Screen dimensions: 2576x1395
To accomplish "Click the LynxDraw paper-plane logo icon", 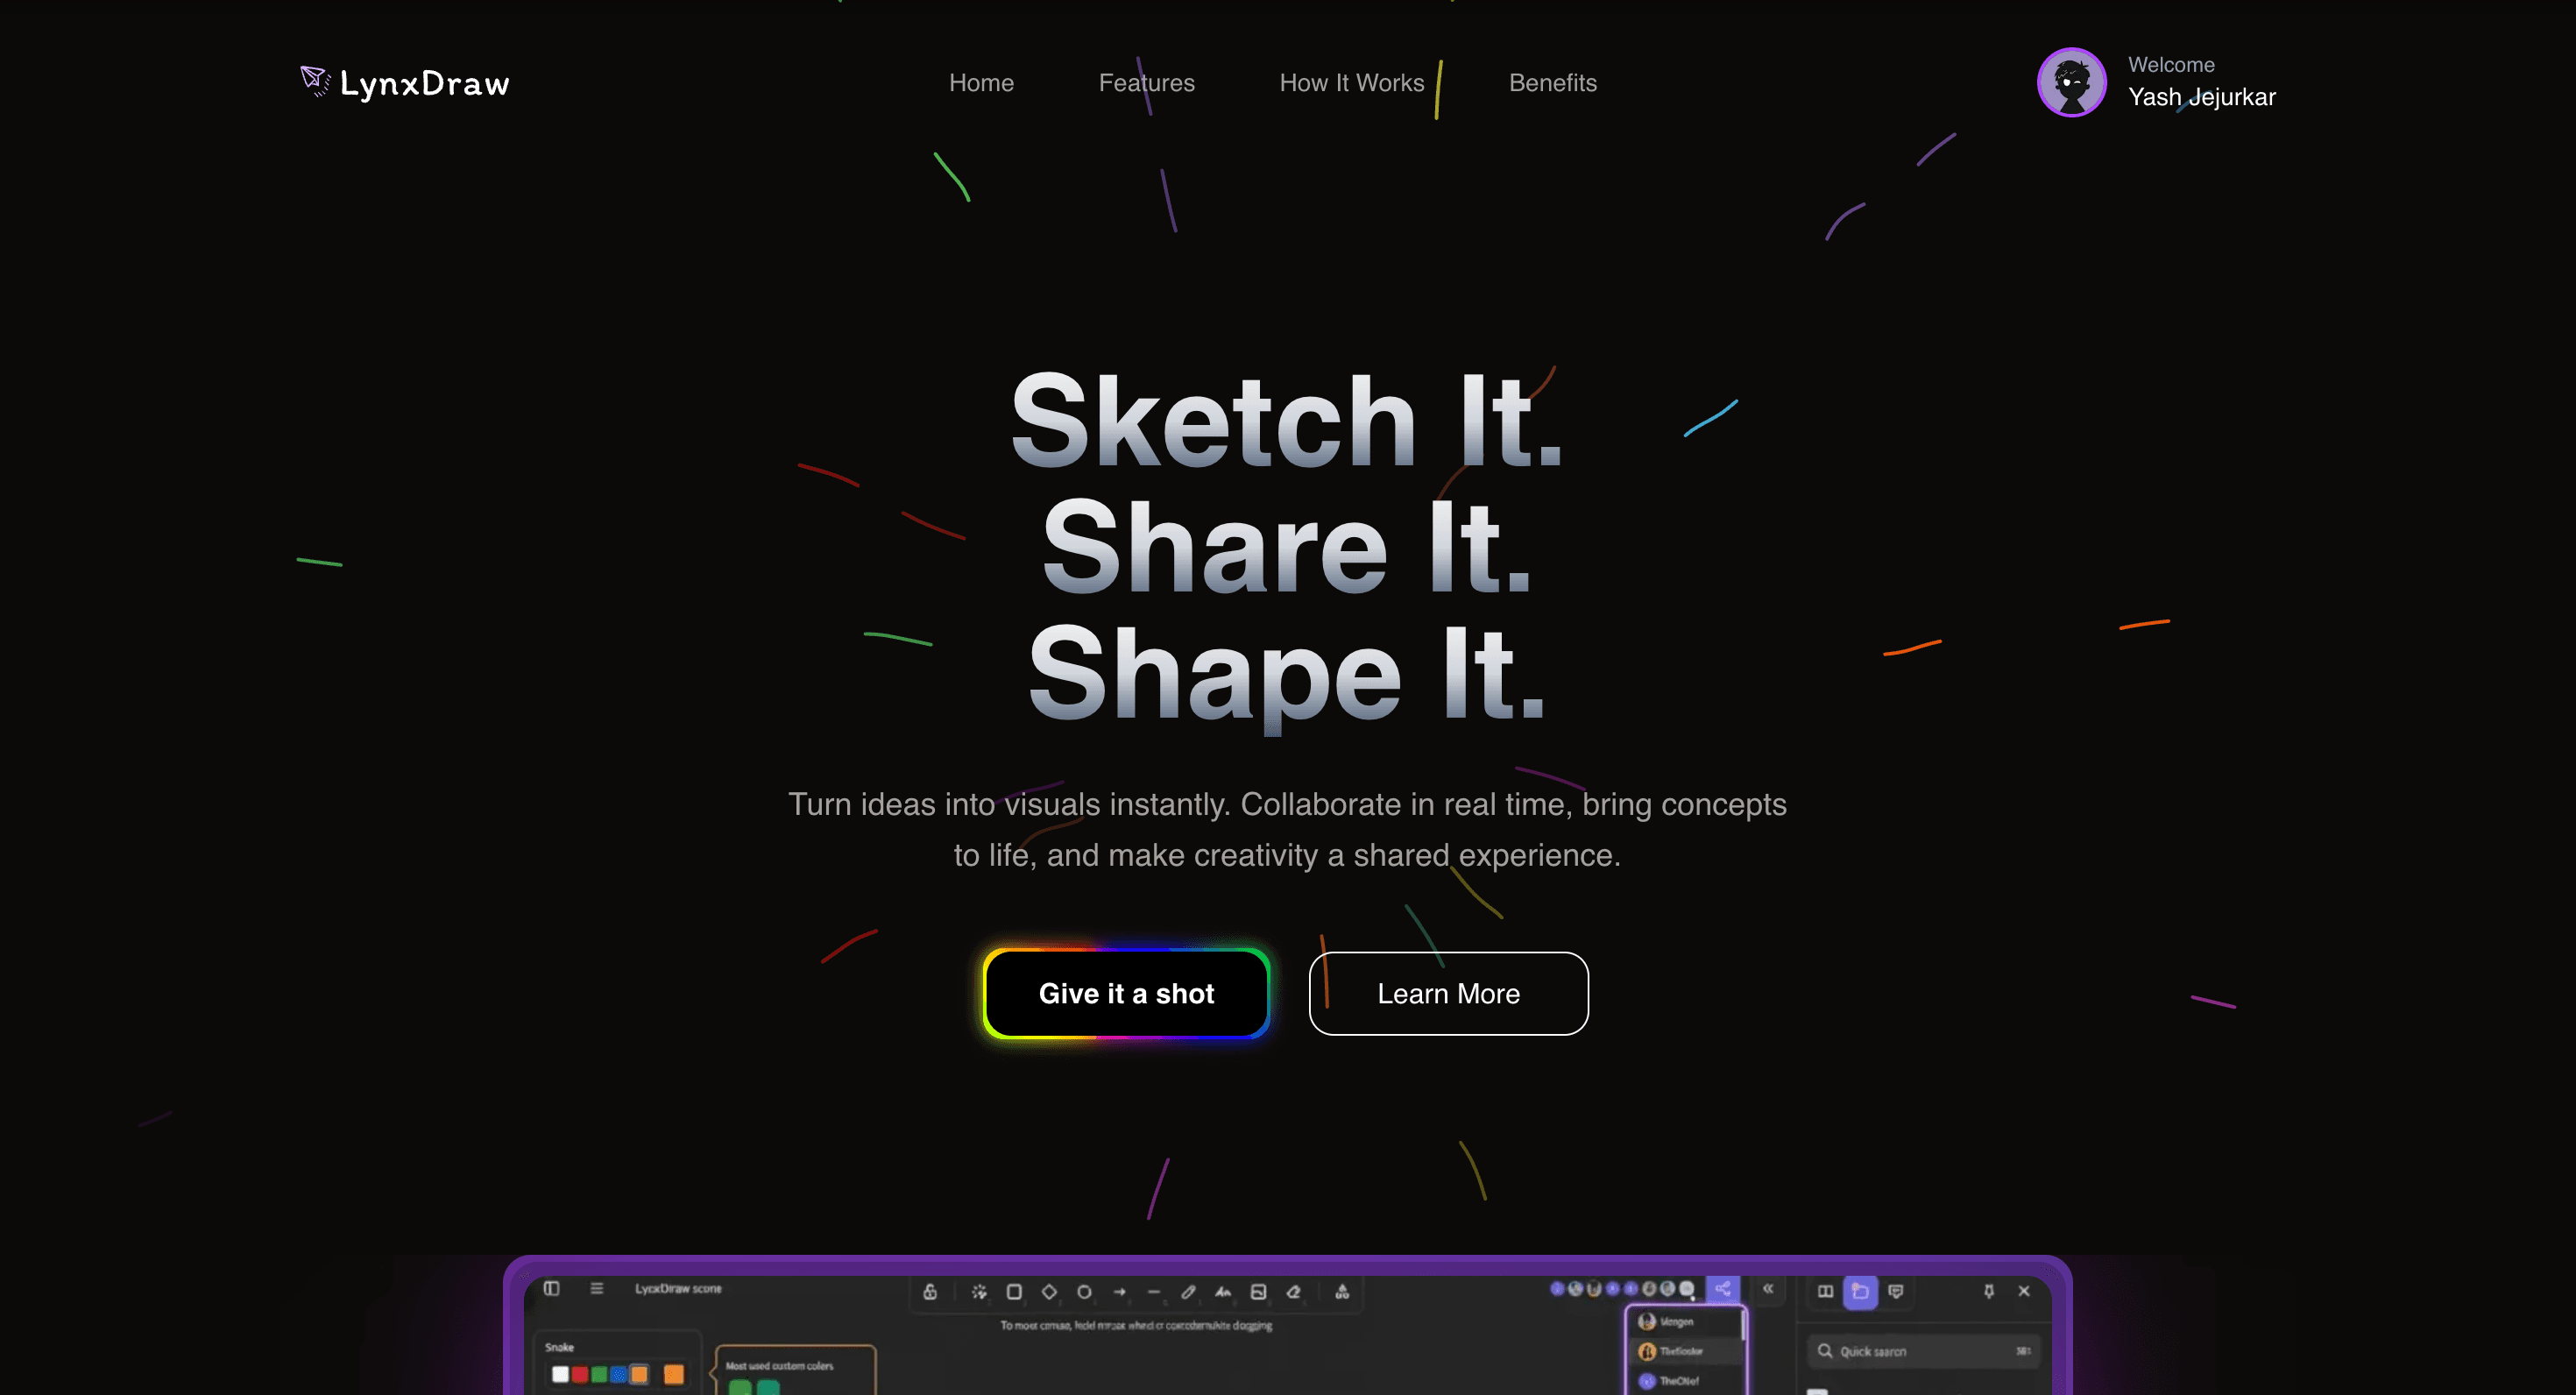I will [315, 81].
